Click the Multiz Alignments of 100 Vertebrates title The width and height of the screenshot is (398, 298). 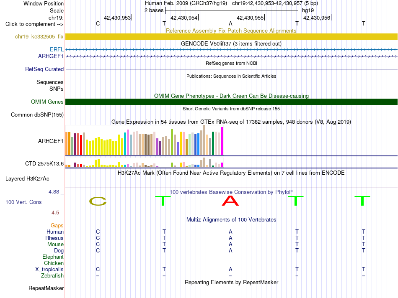(x=231, y=219)
